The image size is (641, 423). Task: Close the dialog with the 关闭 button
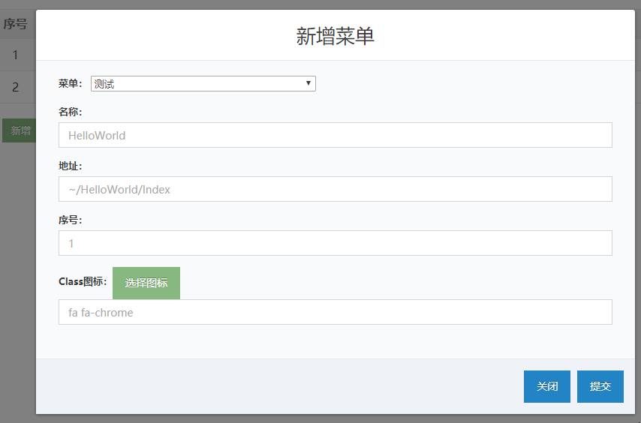coord(546,387)
